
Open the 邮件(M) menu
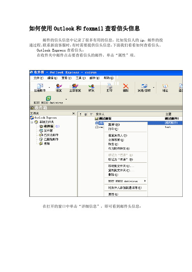(x=94, y=78)
